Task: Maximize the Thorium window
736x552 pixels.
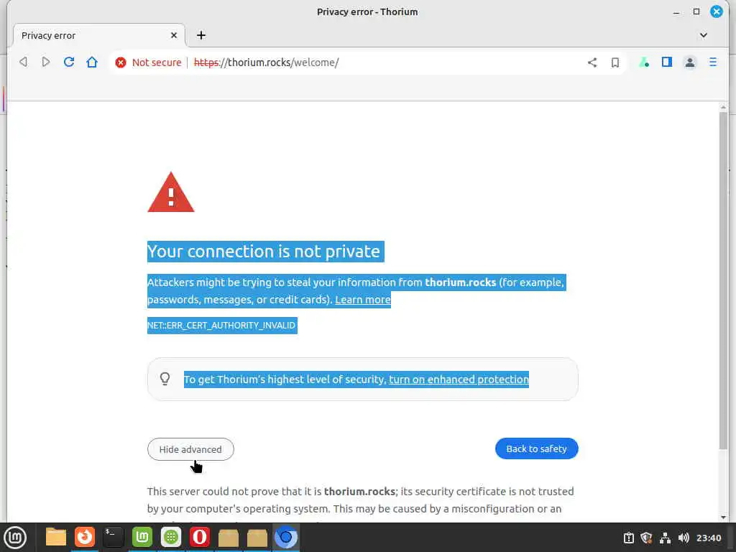Action: click(x=696, y=11)
